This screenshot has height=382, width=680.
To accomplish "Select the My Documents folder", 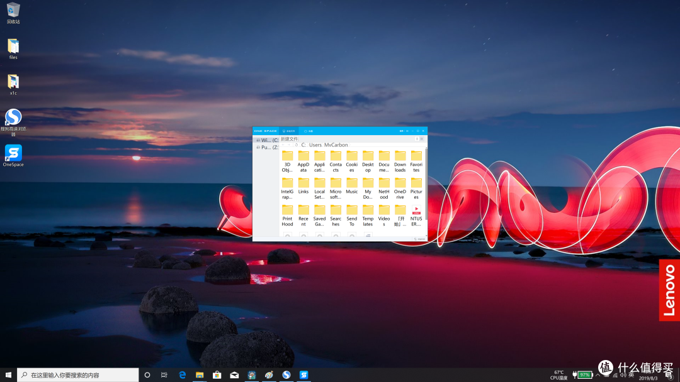I will click(368, 188).
